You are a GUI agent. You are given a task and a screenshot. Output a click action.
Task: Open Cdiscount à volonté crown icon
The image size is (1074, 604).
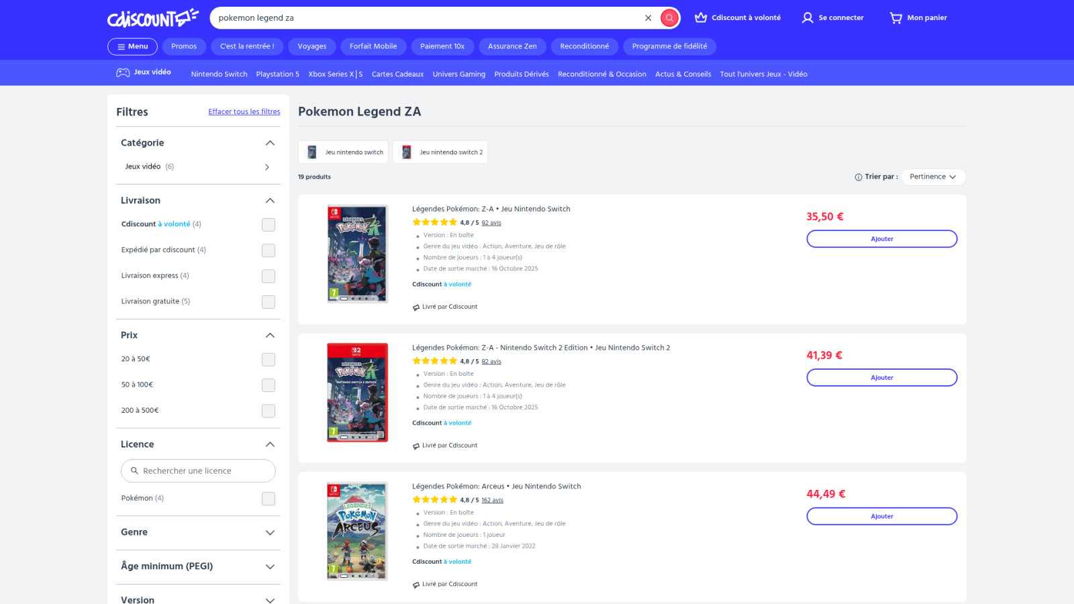point(701,18)
